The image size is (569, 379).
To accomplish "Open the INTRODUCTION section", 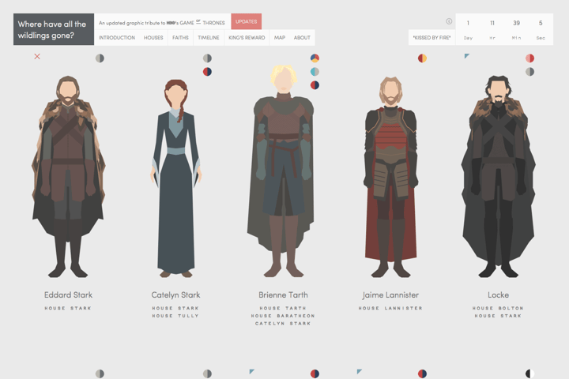I will tap(117, 37).
